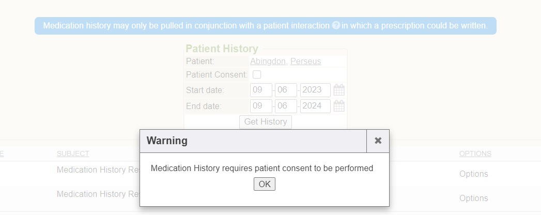This screenshot has width=541, height=215.
Task: Open the Abingdon patient link
Action: point(267,61)
